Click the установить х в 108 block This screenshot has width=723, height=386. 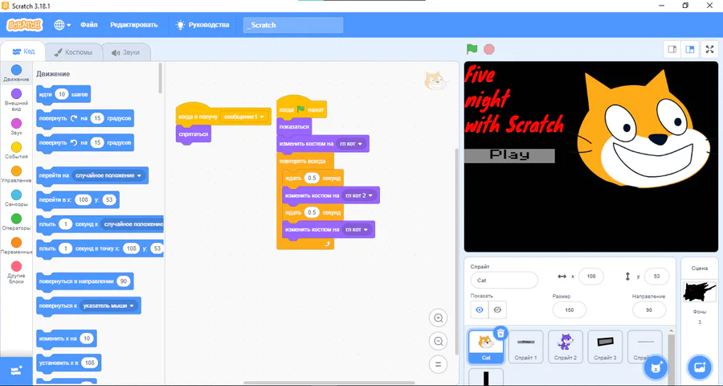(69, 363)
